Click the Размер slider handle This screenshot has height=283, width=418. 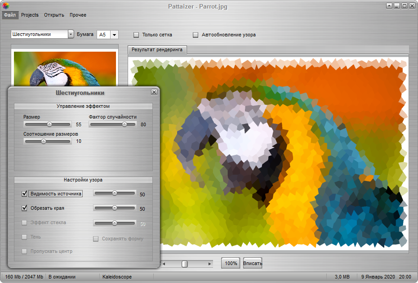(x=49, y=124)
